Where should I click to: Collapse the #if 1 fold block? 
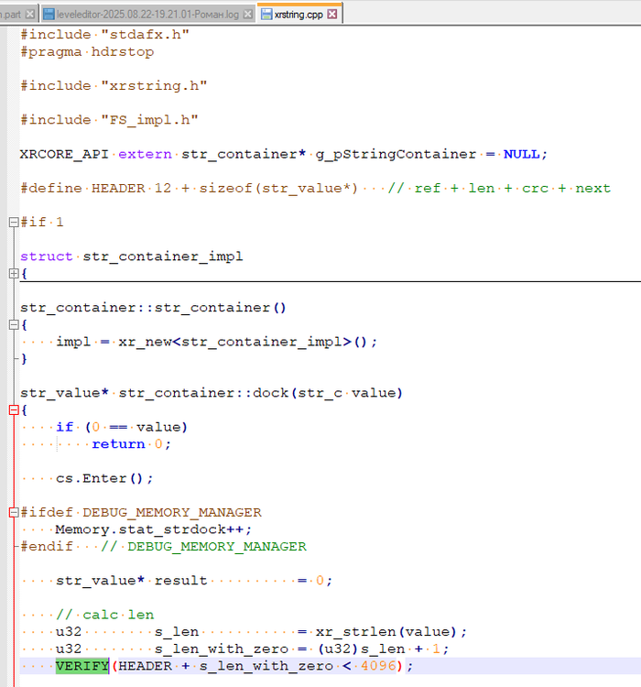14,223
